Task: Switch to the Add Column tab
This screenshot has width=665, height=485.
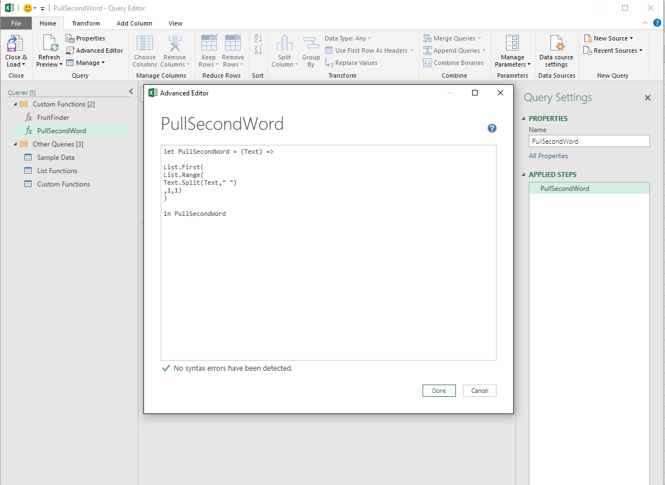Action: click(135, 23)
